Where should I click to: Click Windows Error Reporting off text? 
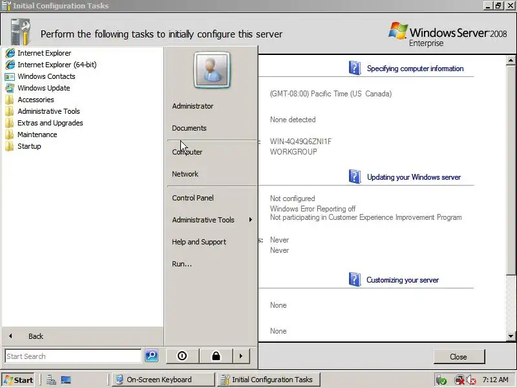coord(313,209)
